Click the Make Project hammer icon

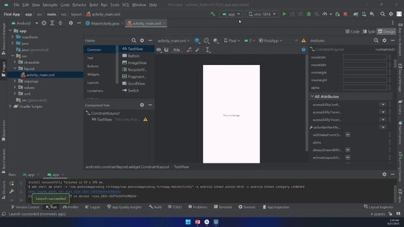point(213,14)
